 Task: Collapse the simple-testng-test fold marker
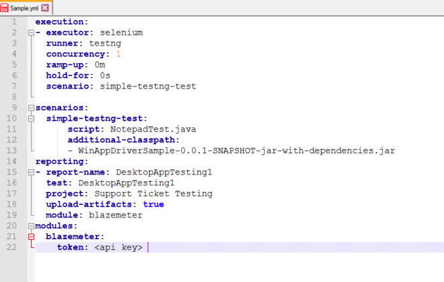(31, 119)
